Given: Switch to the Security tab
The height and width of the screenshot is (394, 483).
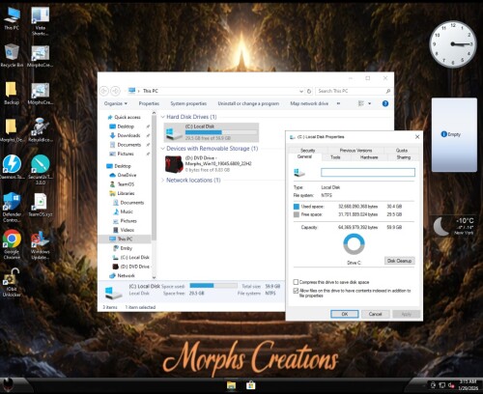Looking at the screenshot, I should tap(308, 151).
